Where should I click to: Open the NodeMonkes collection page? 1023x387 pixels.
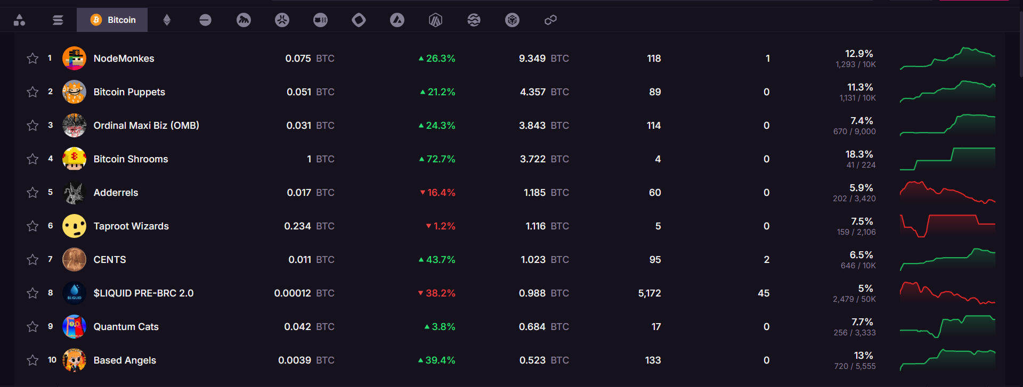(x=124, y=59)
